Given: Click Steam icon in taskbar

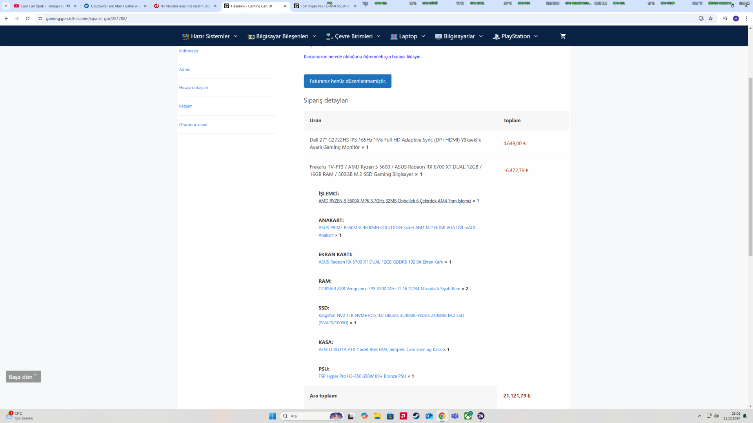Looking at the screenshot, I should click(416, 416).
